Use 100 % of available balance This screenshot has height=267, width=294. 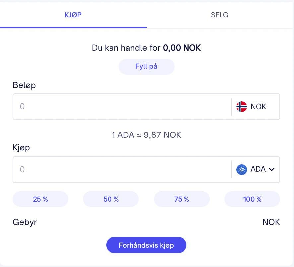[x=252, y=199]
